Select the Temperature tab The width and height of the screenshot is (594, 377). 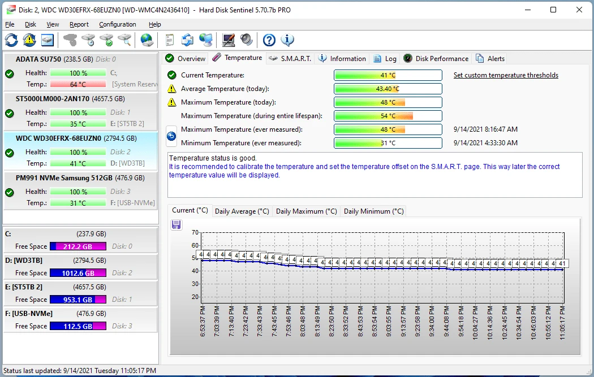237,58
